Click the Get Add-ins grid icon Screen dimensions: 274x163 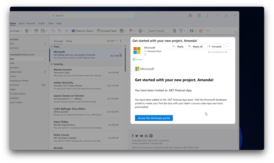click(201, 31)
